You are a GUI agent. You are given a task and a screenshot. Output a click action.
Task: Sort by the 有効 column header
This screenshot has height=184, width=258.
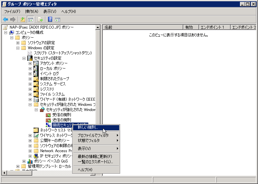click(x=191, y=27)
